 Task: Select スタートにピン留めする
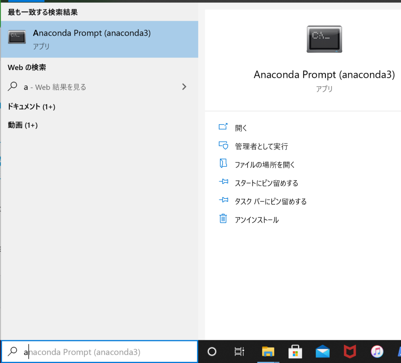pos(266,183)
